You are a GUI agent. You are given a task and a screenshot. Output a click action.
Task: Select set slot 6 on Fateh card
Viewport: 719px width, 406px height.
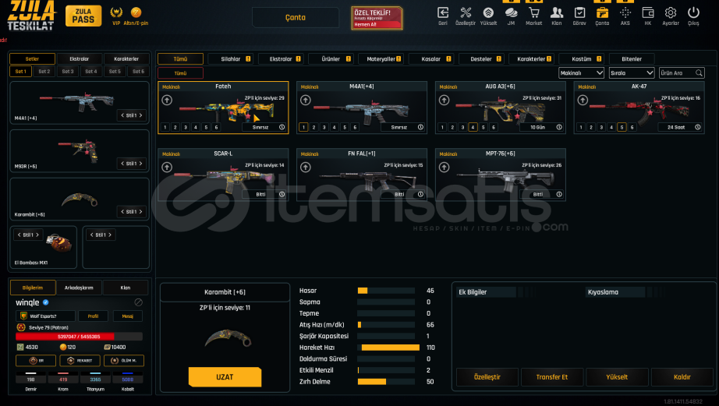[217, 127]
